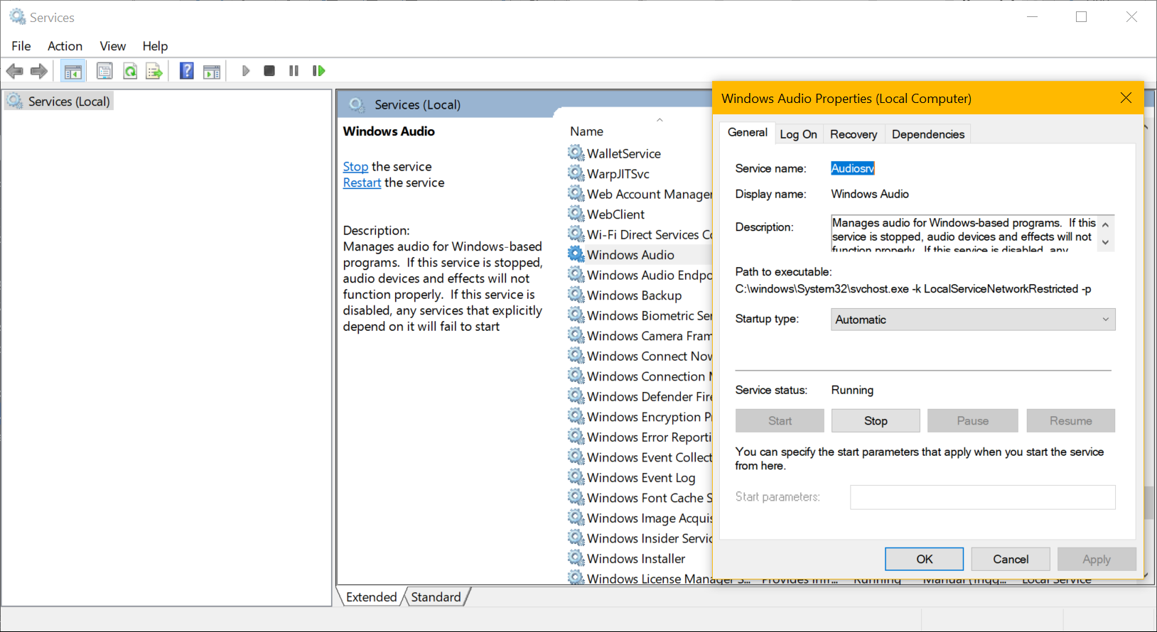This screenshot has height=632, width=1157.
Task: Select the Windows Event Collector row
Action: (x=640, y=457)
